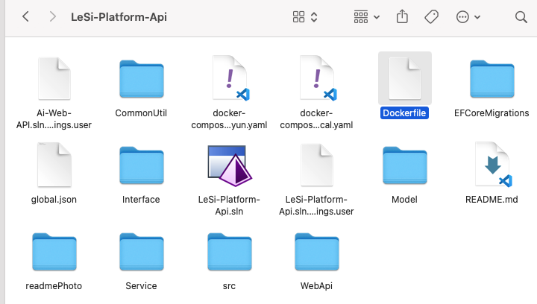
Task: Click the WebApi name label
Action: [316, 286]
